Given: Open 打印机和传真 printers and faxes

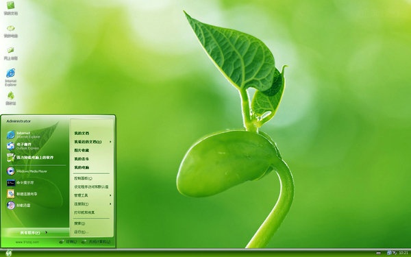Looking at the screenshot, I should pyautogui.click(x=84, y=212).
